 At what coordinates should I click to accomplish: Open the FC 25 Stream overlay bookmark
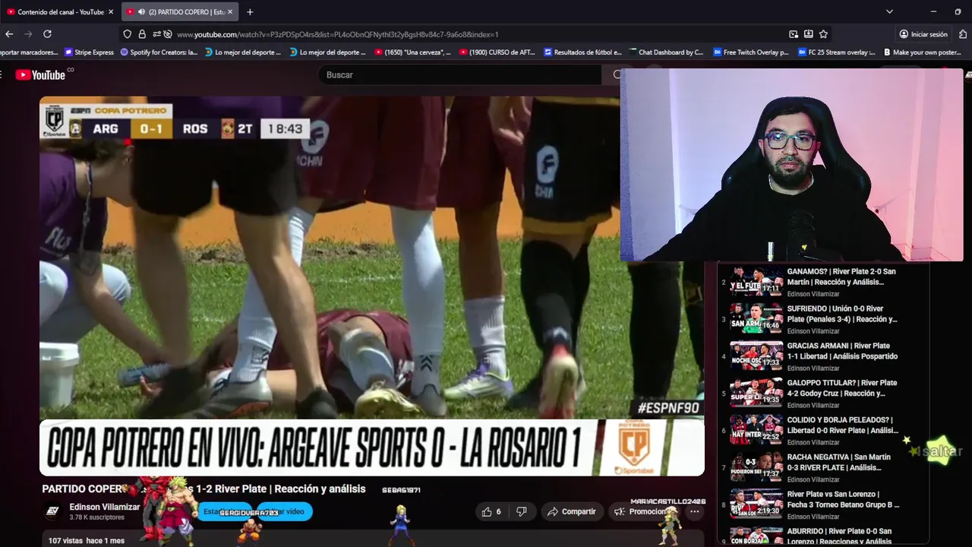(837, 52)
